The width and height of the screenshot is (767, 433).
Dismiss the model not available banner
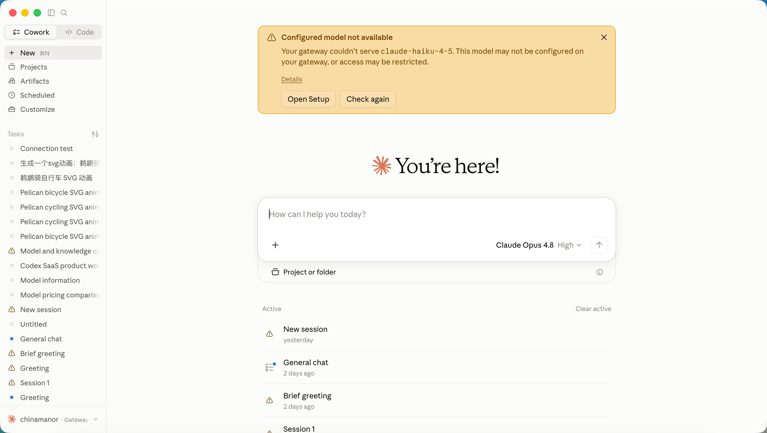pos(604,37)
